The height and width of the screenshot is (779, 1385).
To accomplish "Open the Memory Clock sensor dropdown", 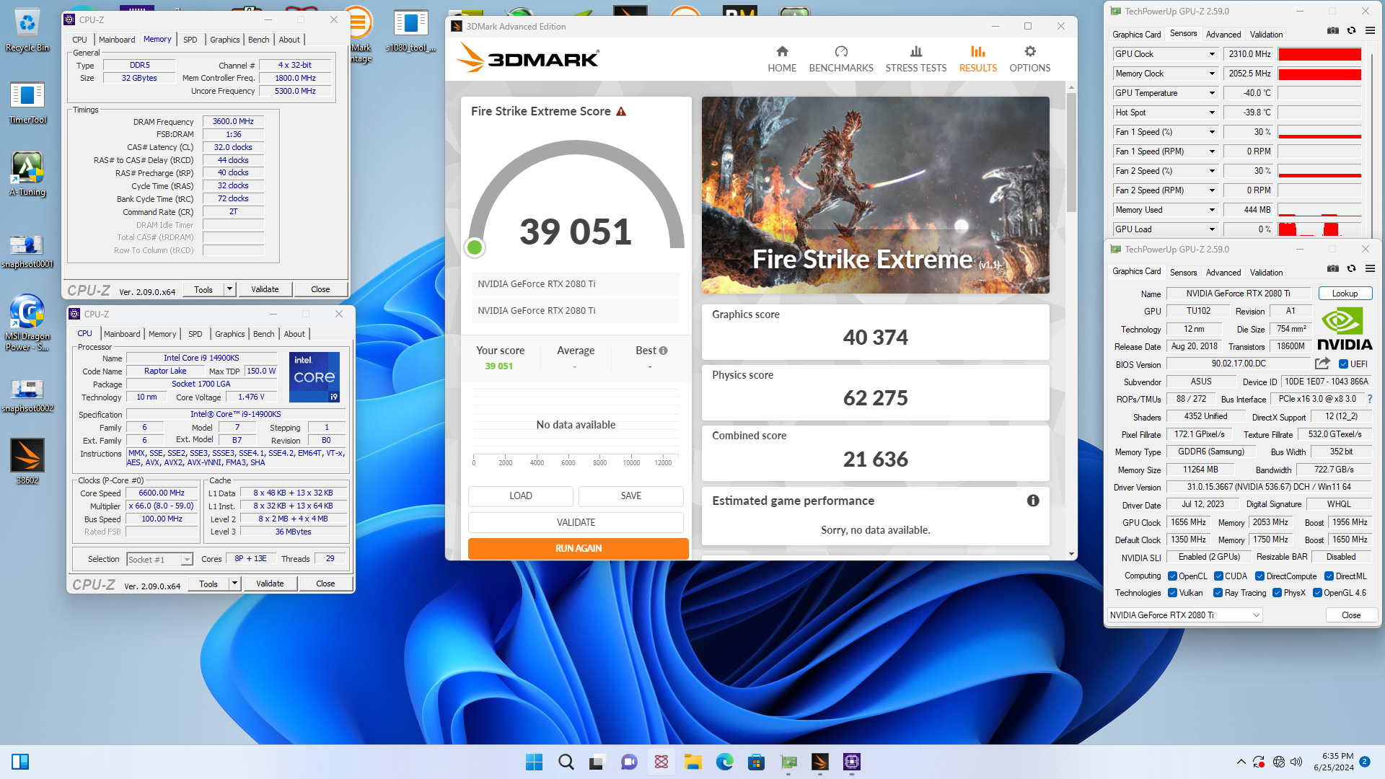I will pyautogui.click(x=1212, y=74).
